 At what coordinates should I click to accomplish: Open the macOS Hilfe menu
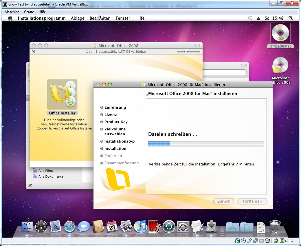(x=140, y=18)
